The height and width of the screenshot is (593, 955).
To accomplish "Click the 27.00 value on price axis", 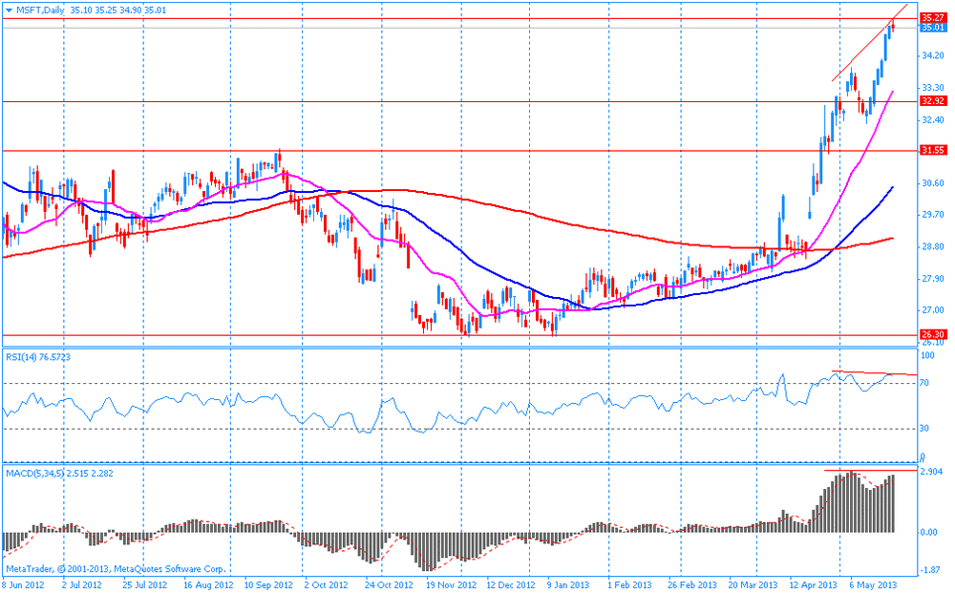I will (933, 310).
